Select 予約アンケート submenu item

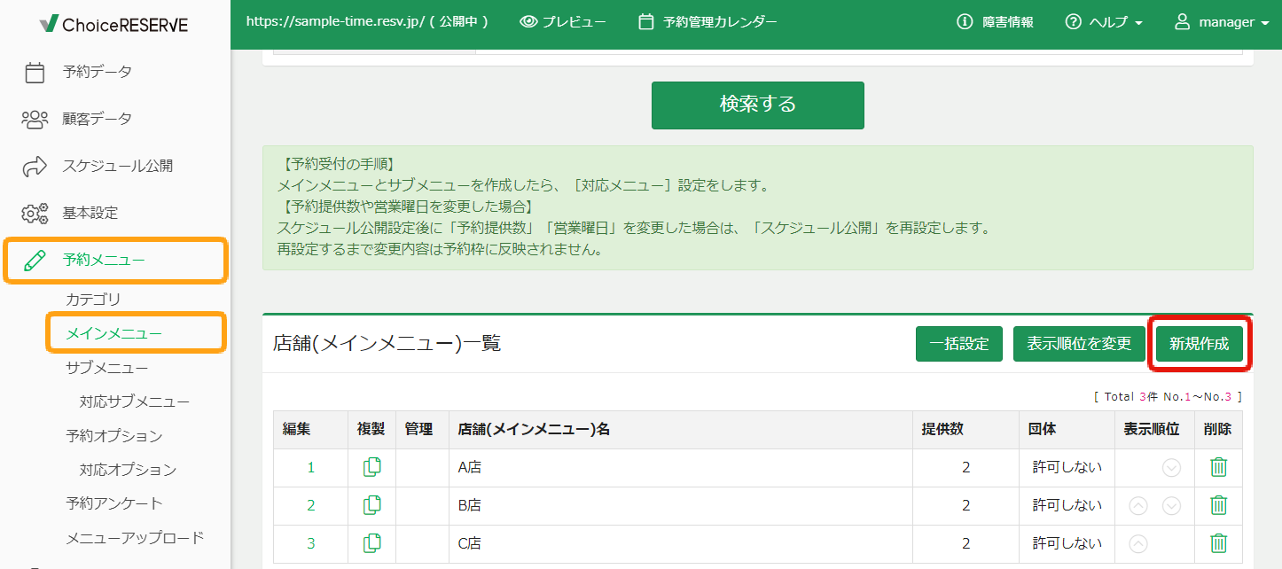(x=114, y=503)
